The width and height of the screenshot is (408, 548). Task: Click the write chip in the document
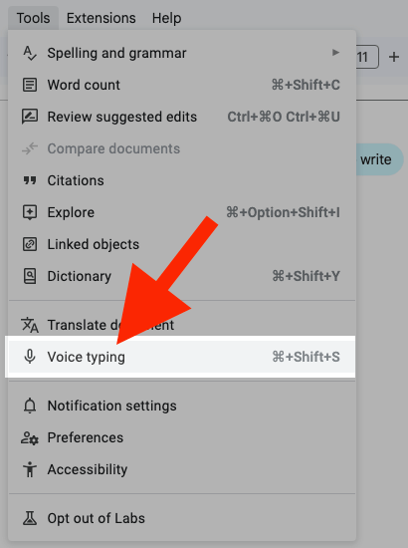tap(379, 159)
